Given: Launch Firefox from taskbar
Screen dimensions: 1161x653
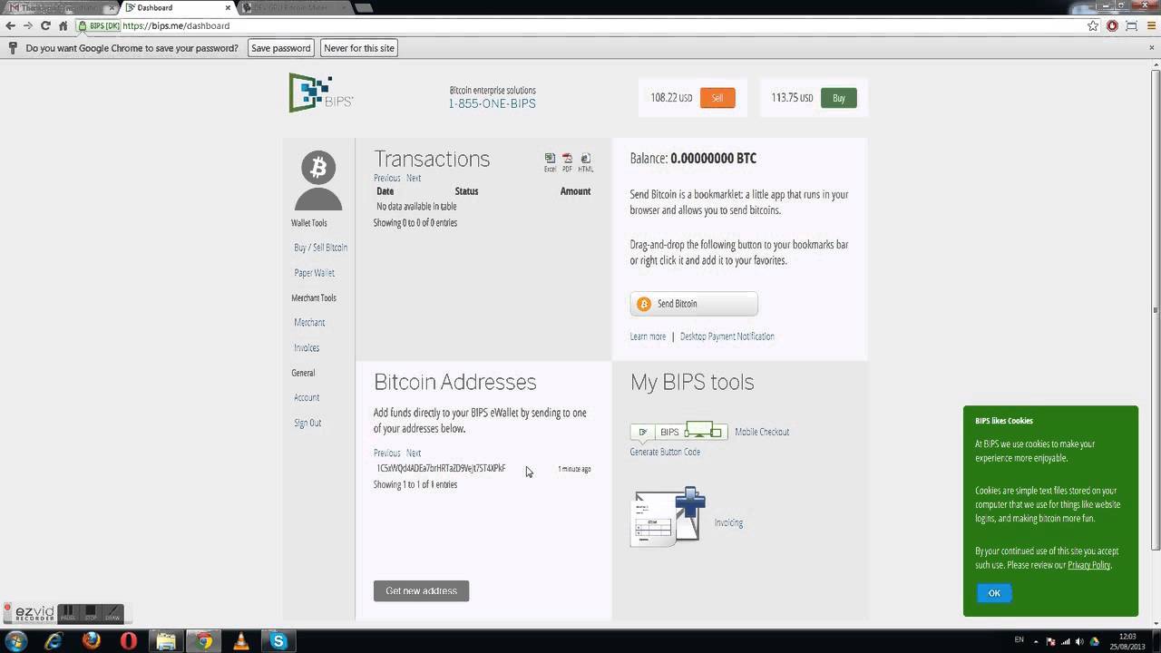Looking at the screenshot, I should (x=92, y=641).
